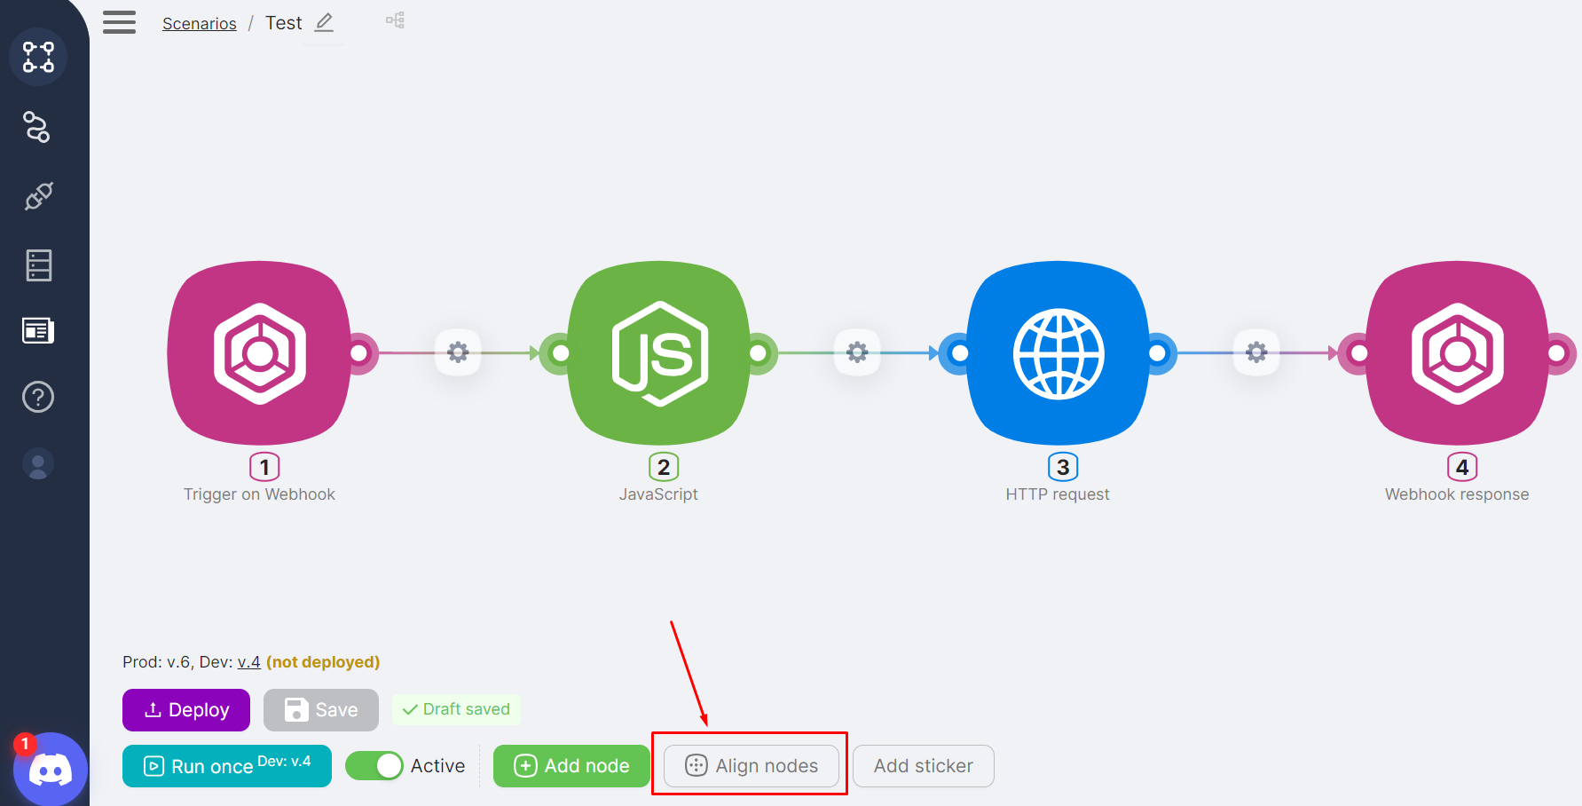Toggle the Active switch off
Screen dimensions: 1582x806
tap(375, 765)
